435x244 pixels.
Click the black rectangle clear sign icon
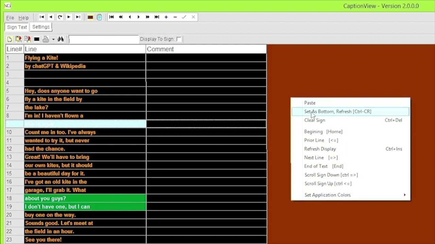click(x=37, y=39)
